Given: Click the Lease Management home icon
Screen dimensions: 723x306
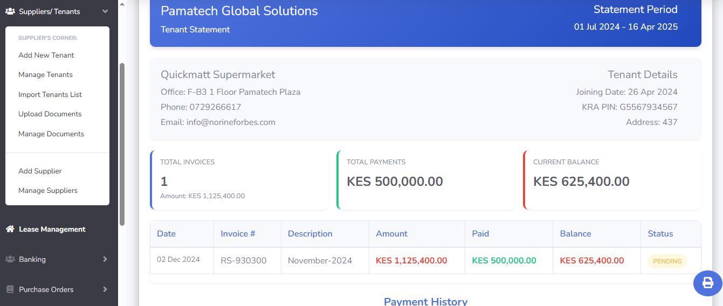Looking at the screenshot, I should (10, 229).
